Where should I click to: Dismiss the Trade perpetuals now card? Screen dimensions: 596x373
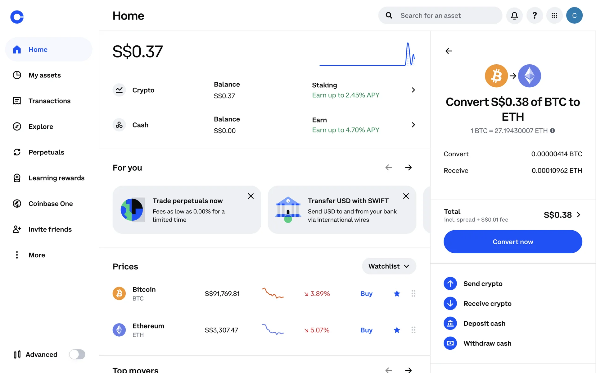(251, 196)
